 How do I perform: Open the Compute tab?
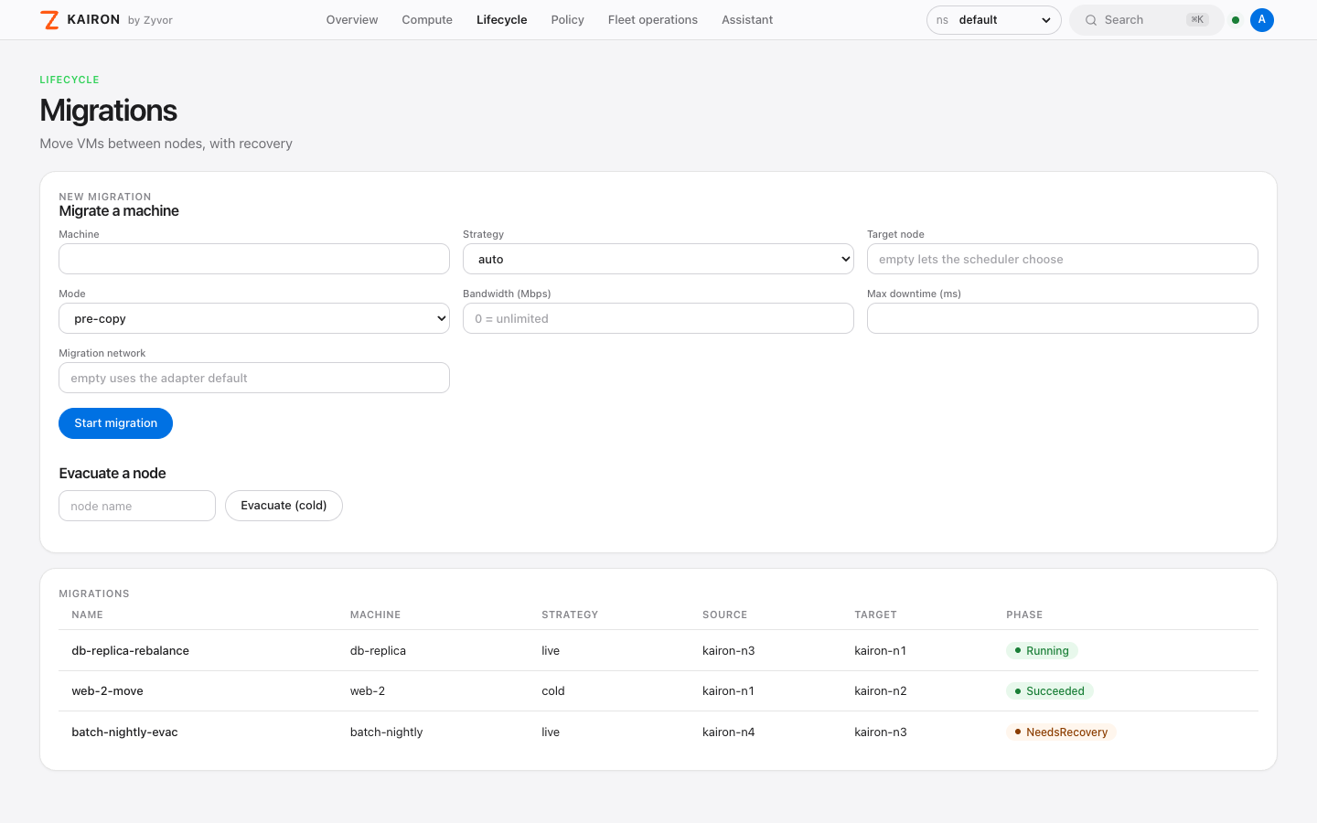(x=427, y=20)
